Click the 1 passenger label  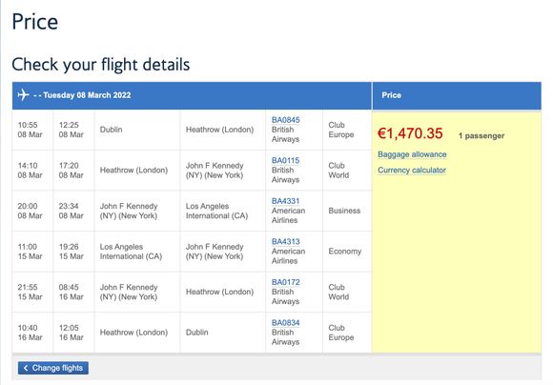click(x=481, y=135)
